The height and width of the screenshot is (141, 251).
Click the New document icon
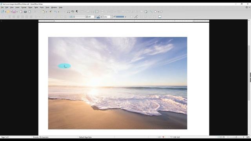3,11
